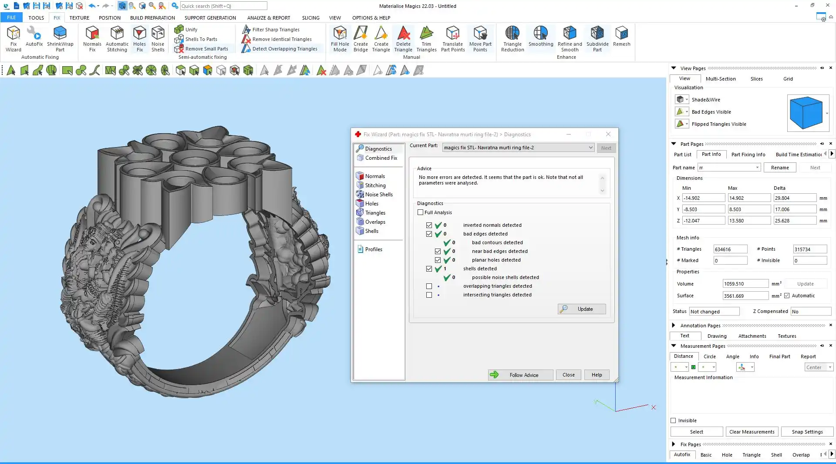This screenshot has width=836, height=464.
Task: Open the Part Fixing Info tab
Action: (x=748, y=155)
